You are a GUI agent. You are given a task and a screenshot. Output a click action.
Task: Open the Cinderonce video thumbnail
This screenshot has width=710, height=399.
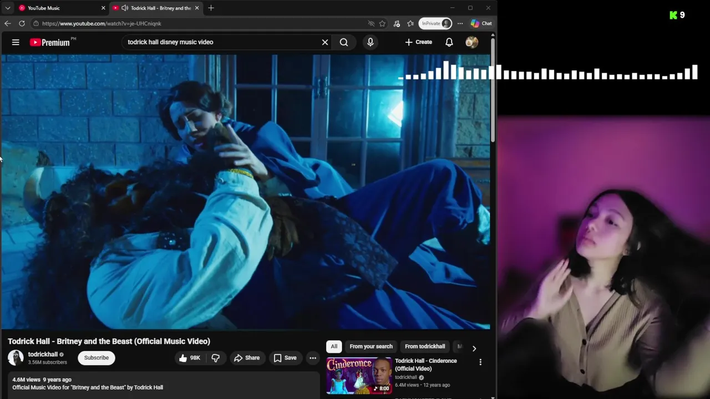tap(359, 376)
